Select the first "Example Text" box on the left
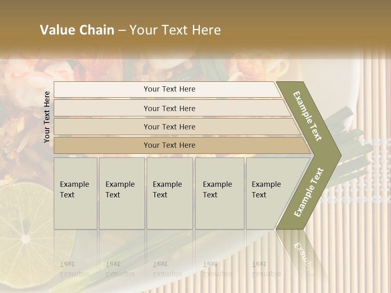Image resolution: width=391 pixels, height=293 pixels. pos(75,193)
